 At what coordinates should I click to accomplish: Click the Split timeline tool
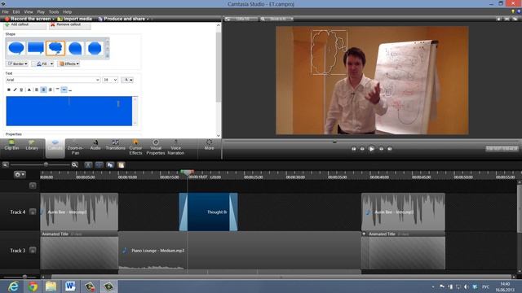pos(100,164)
